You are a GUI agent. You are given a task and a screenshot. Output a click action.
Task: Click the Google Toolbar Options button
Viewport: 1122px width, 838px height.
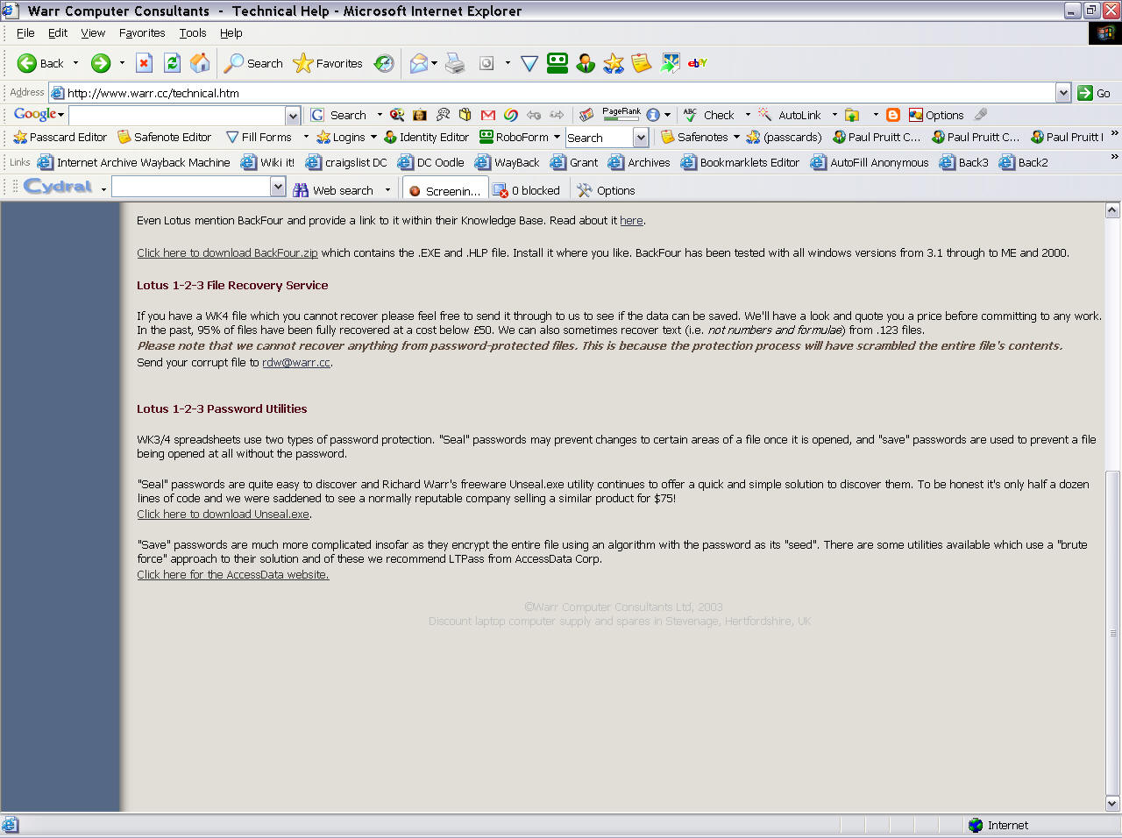click(x=936, y=115)
